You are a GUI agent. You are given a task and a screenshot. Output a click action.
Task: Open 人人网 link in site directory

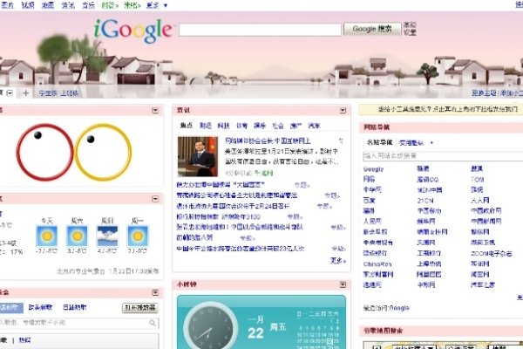[x=480, y=201]
